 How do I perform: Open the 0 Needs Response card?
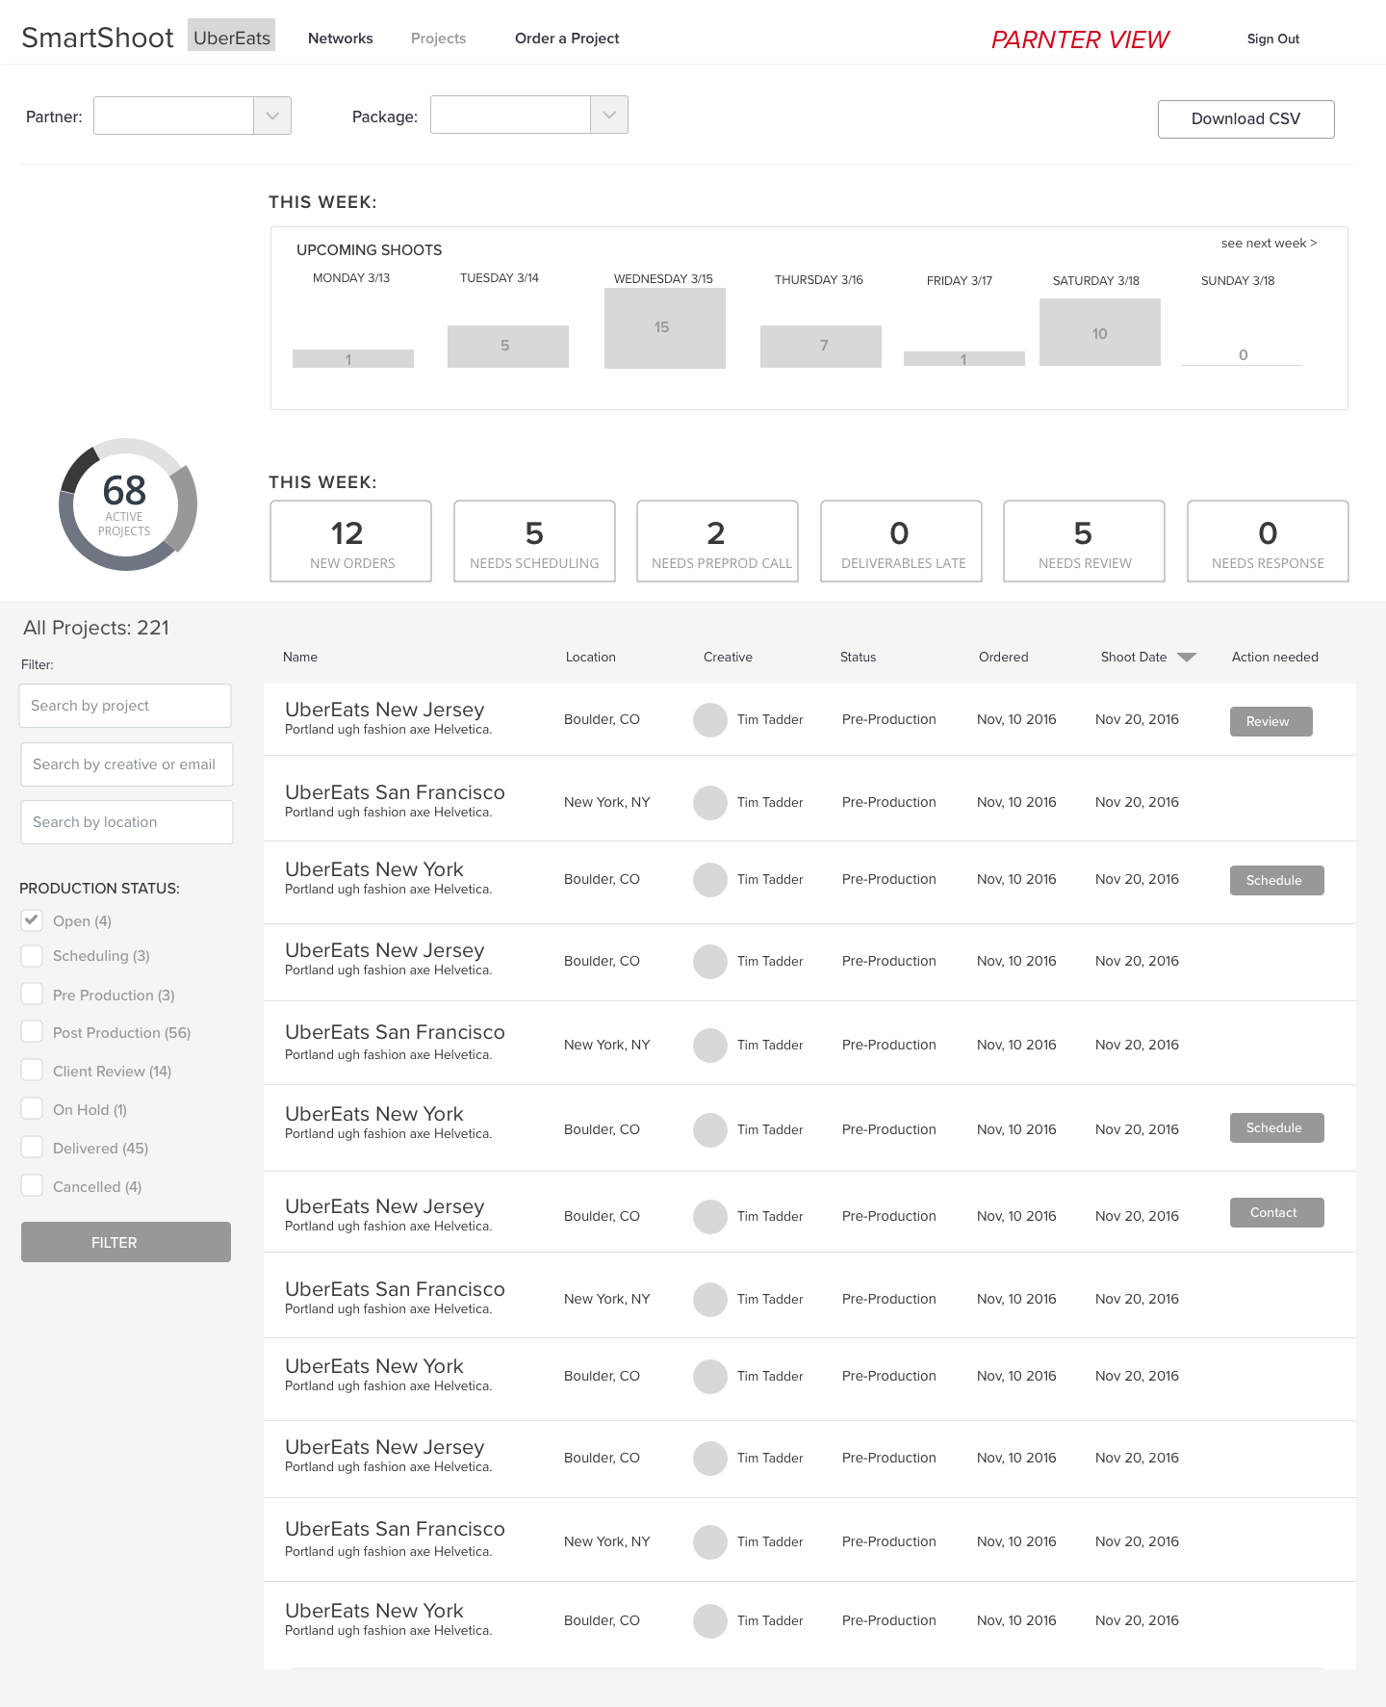click(1268, 541)
